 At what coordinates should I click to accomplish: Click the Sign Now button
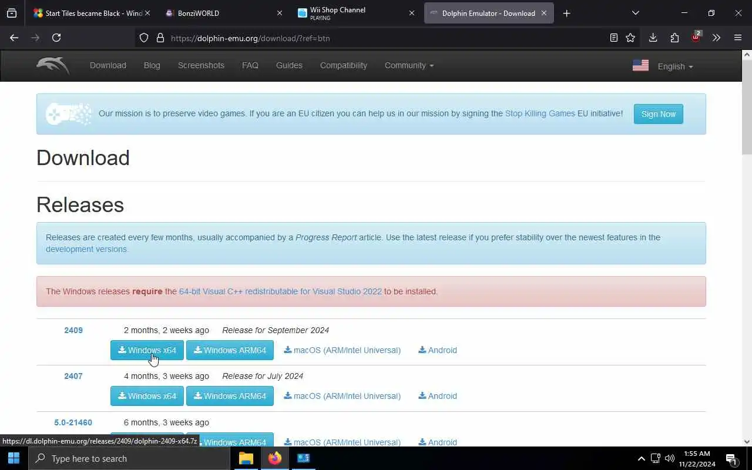coord(658,114)
